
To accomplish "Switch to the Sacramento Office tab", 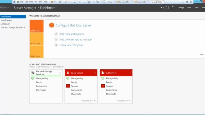I will click(124, 2).
